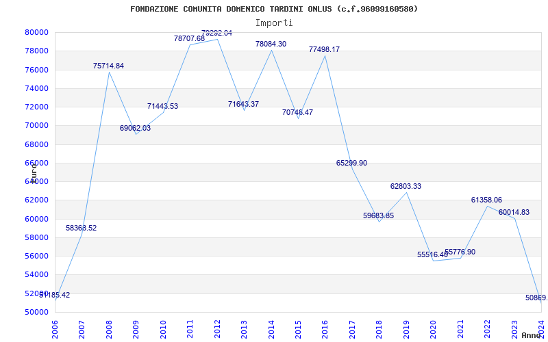Select data label 75714.84
Image resolution: width=548 pixels, height=342 pixels.
coord(108,66)
